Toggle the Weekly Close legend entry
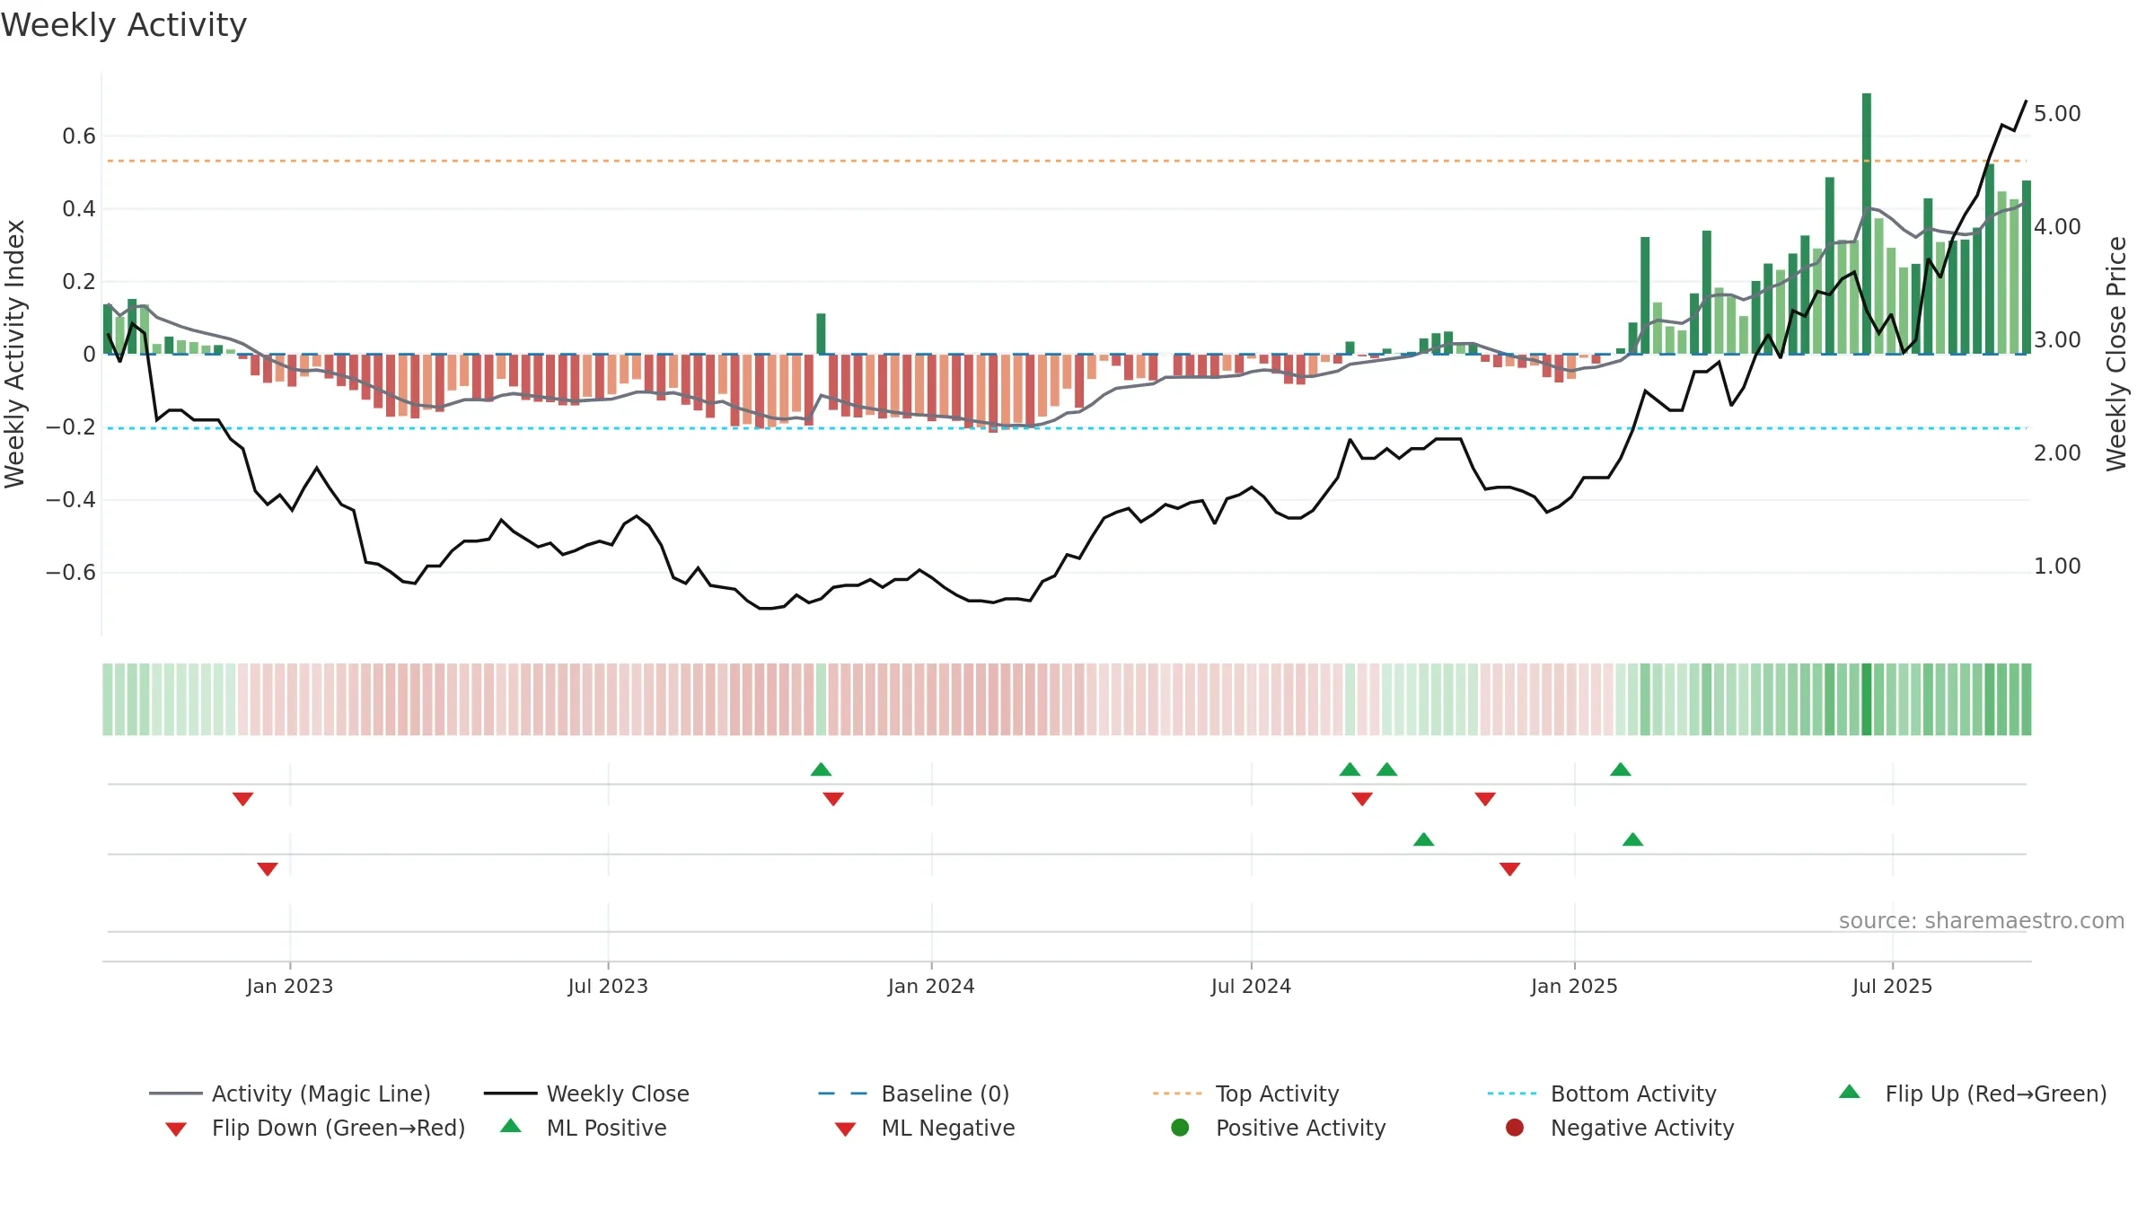Screen dimensions: 2155x1212 (586, 1093)
